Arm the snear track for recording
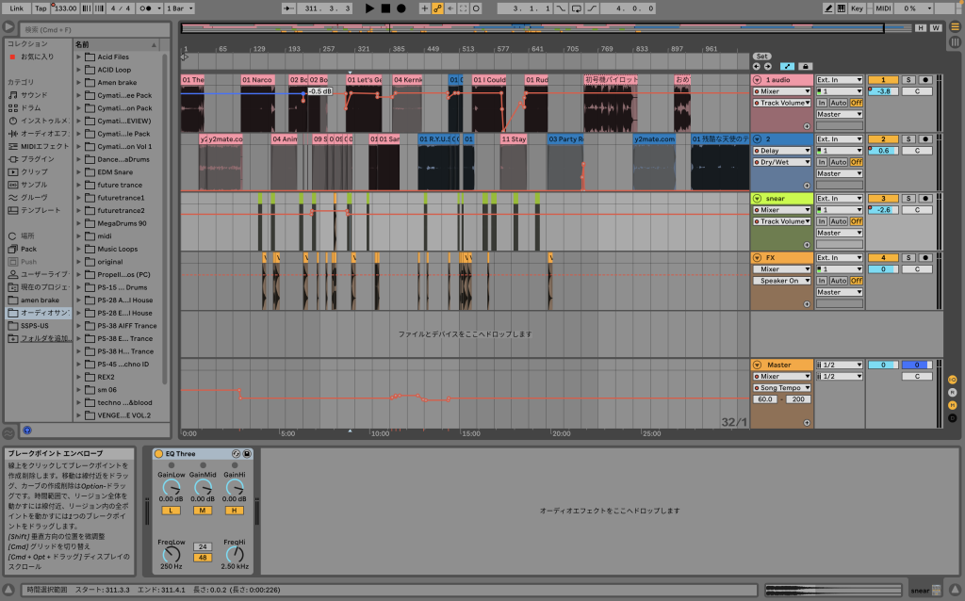965x601 pixels. click(924, 199)
